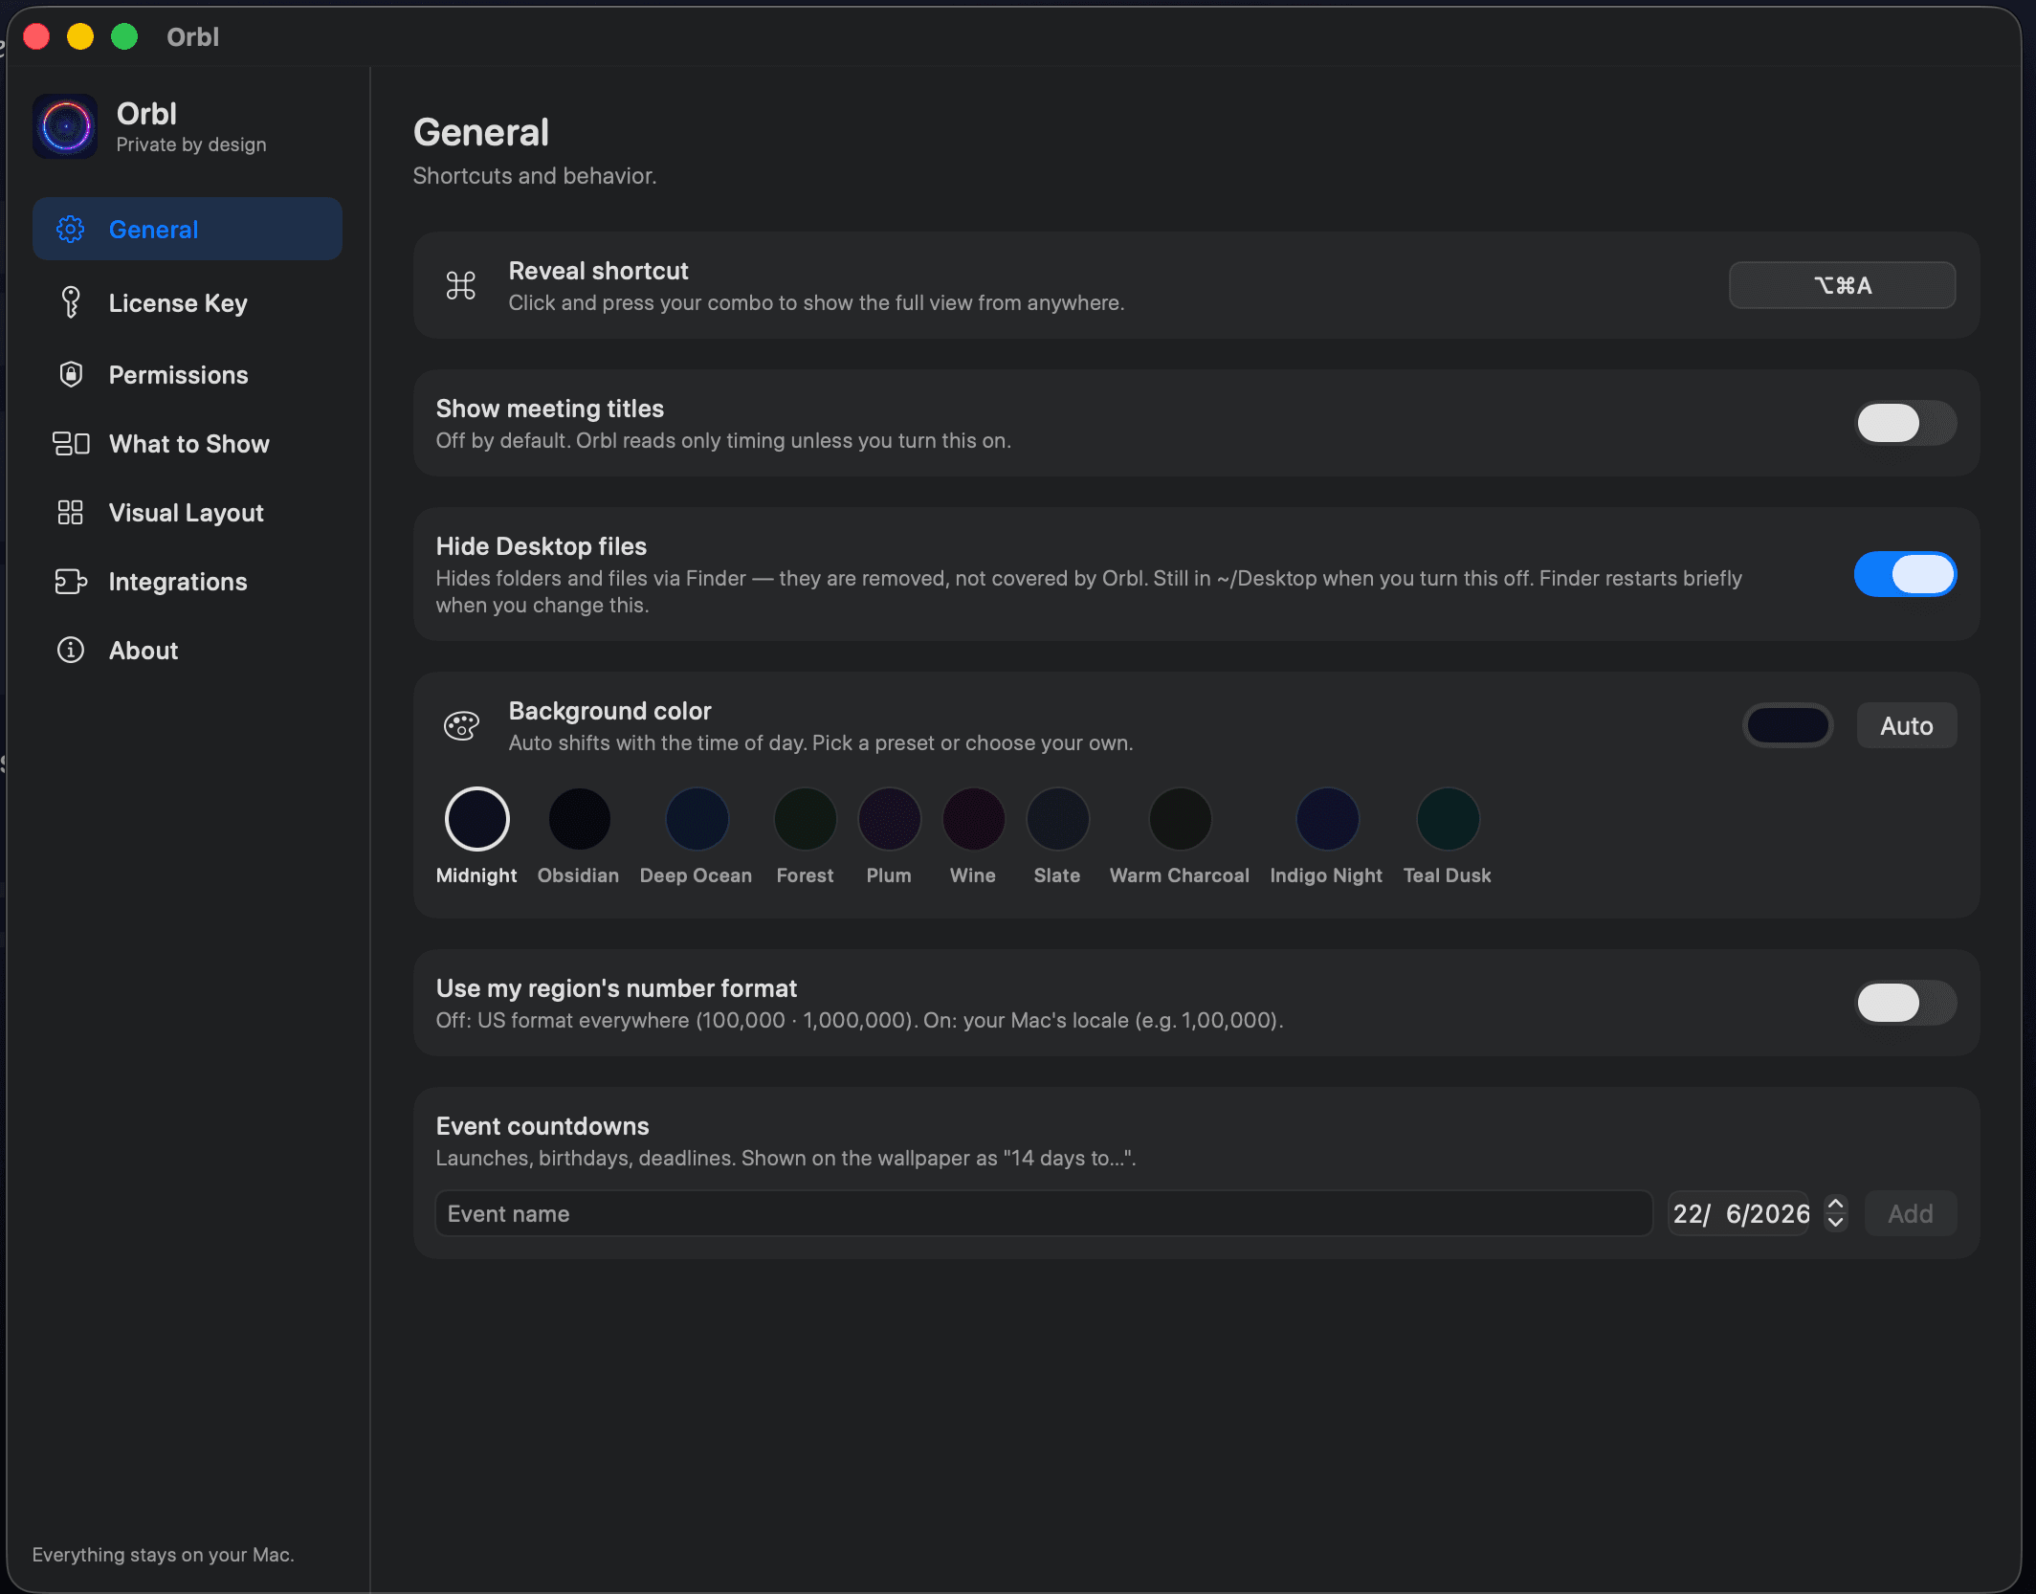Select the Slate color preset
Viewport: 2036px width, 1594px height.
(1057, 819)
